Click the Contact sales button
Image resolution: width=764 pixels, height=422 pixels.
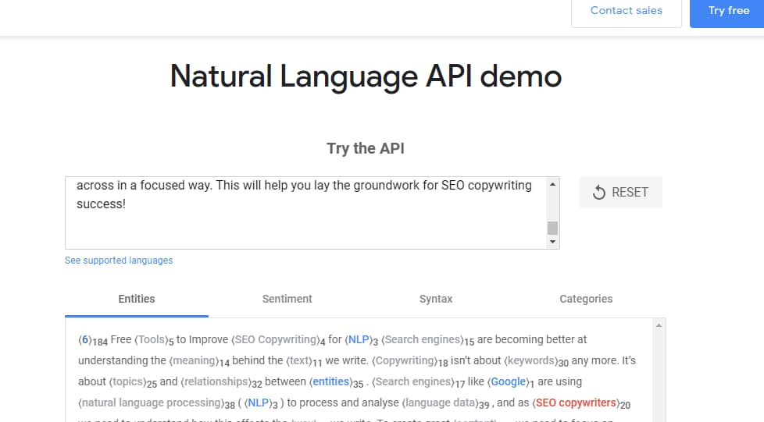(626, 11)
